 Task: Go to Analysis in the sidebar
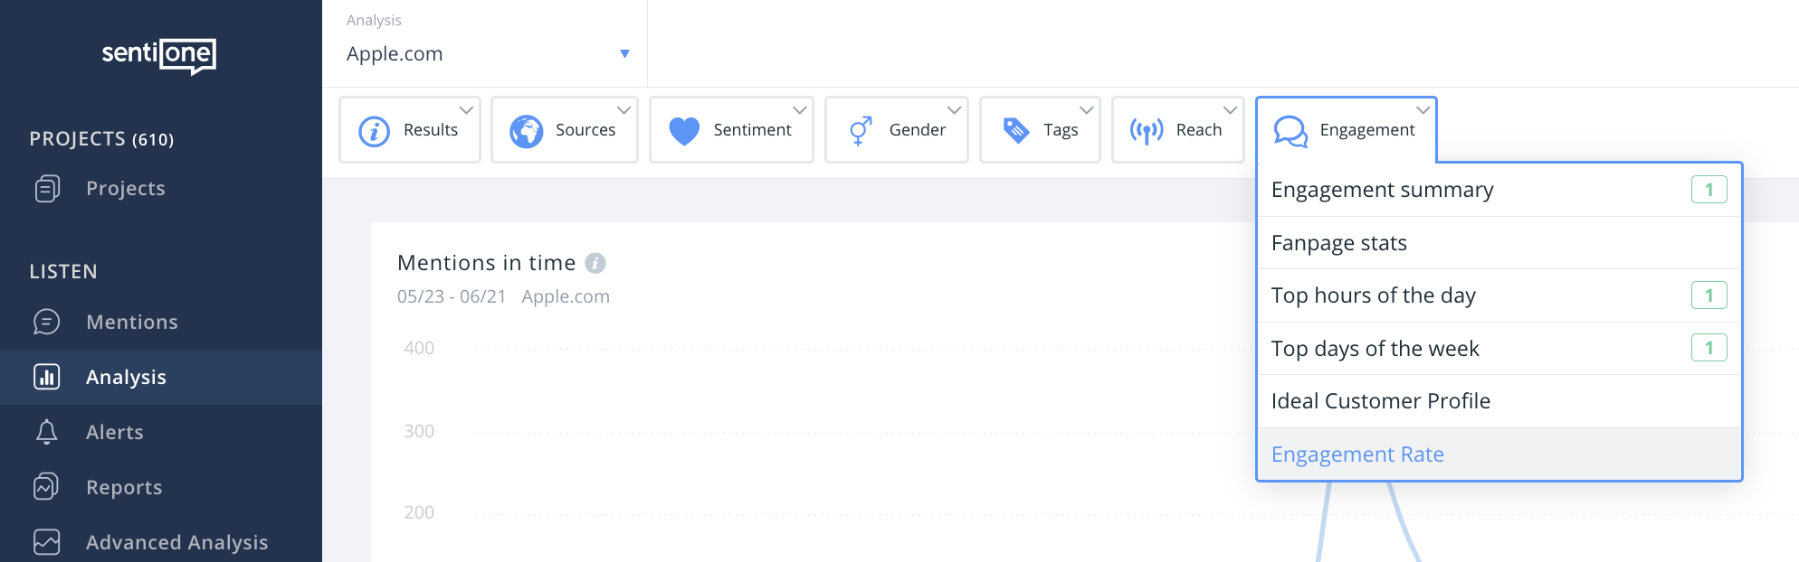[x=126, y=378]
